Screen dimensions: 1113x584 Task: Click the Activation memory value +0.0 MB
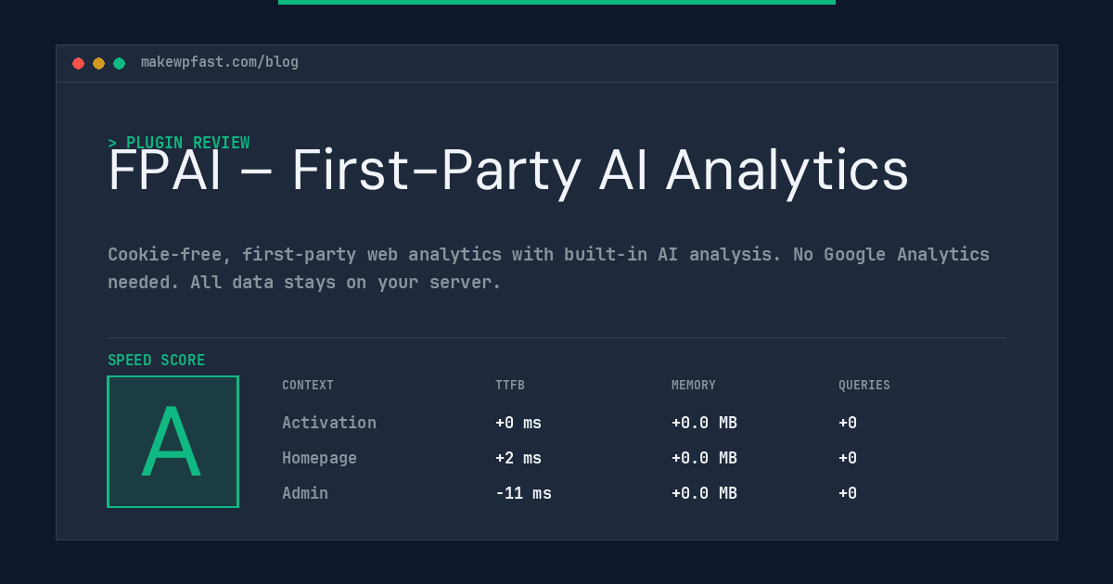705,423
